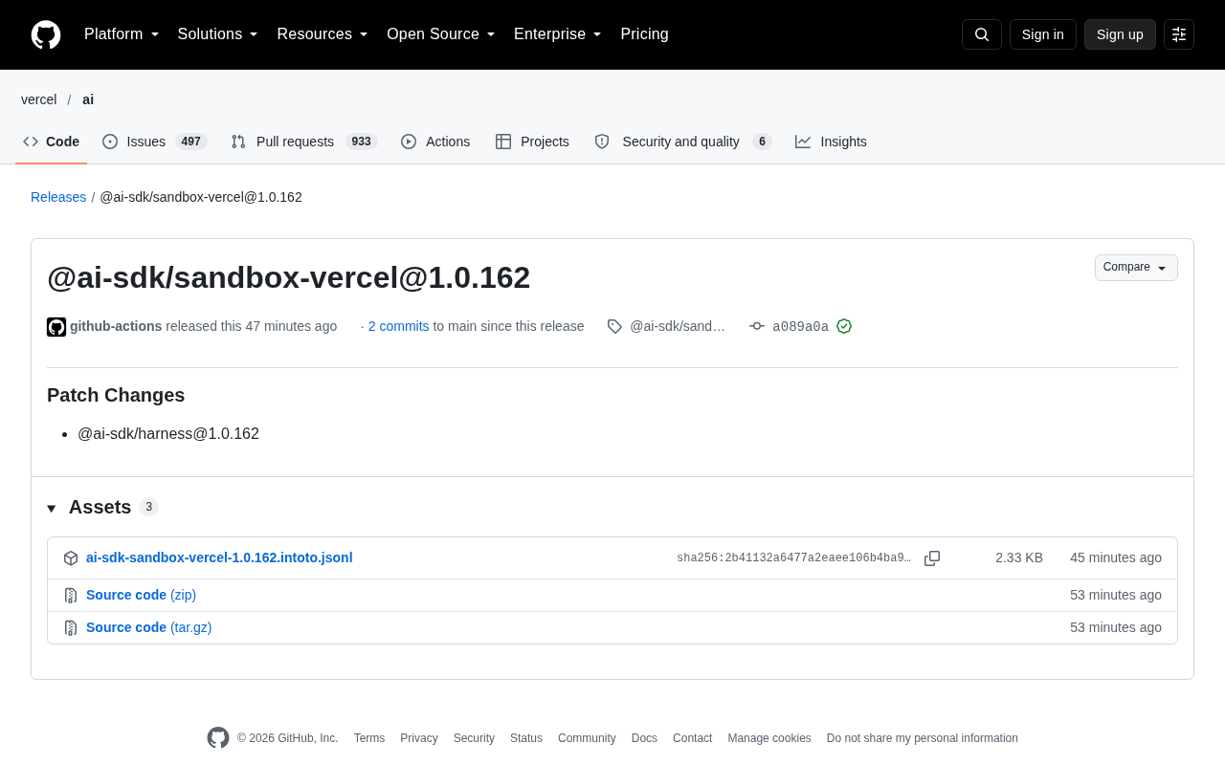Collapse the Assets section

[52, 508]
